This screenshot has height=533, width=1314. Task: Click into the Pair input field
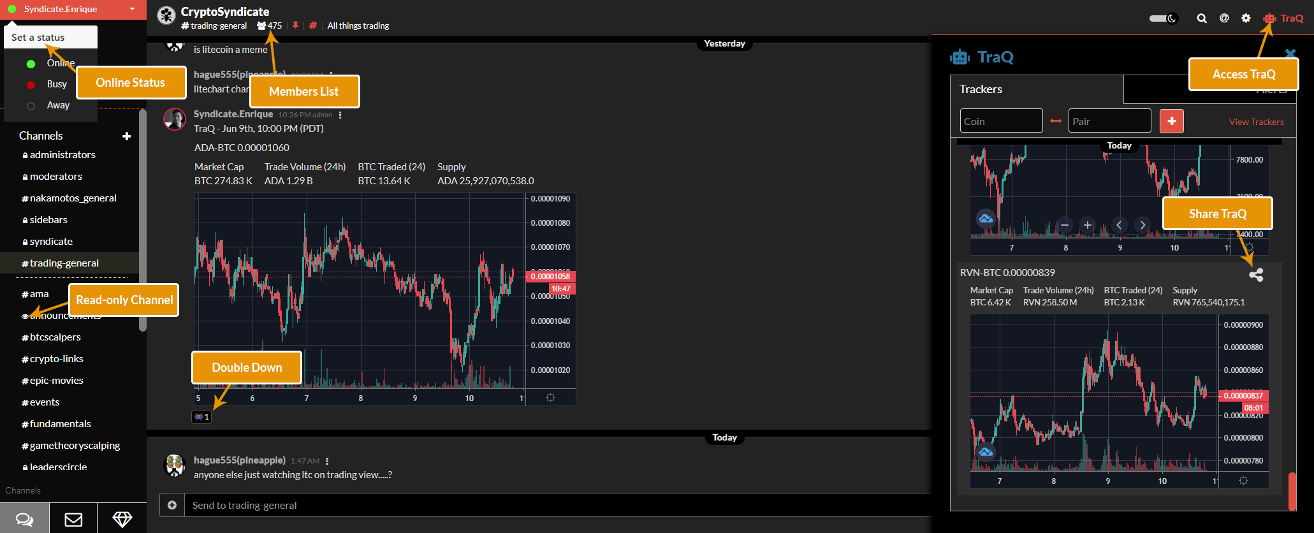(1109, 120)
